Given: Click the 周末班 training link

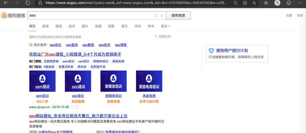Looking at the screenshot, I should pos(82,67).
